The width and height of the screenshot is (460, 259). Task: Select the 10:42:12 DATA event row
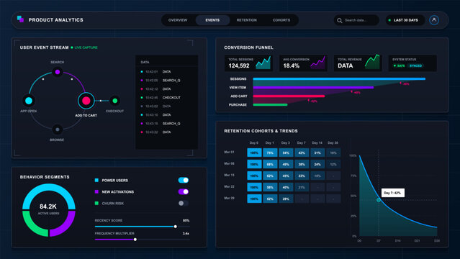click(x=166, y=89)
